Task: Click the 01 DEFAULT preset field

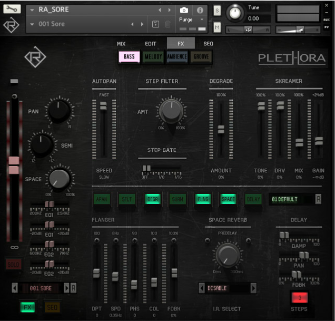Action: [x=291, y=199]
